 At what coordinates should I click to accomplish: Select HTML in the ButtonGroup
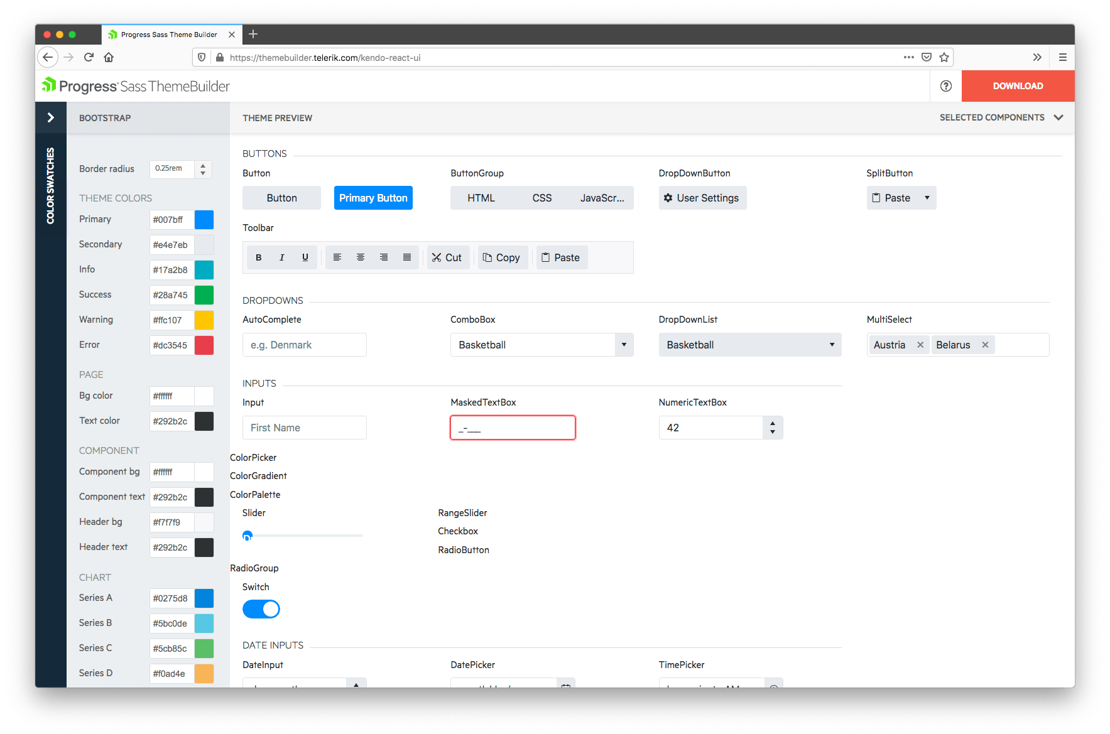pos(481,198)
